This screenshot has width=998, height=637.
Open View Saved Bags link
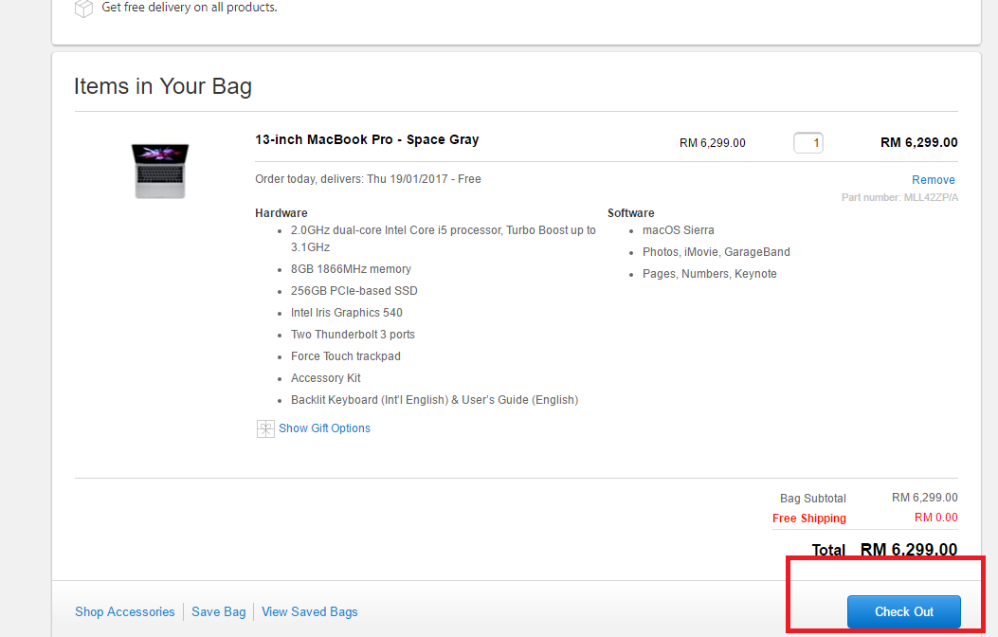point(310,611)
